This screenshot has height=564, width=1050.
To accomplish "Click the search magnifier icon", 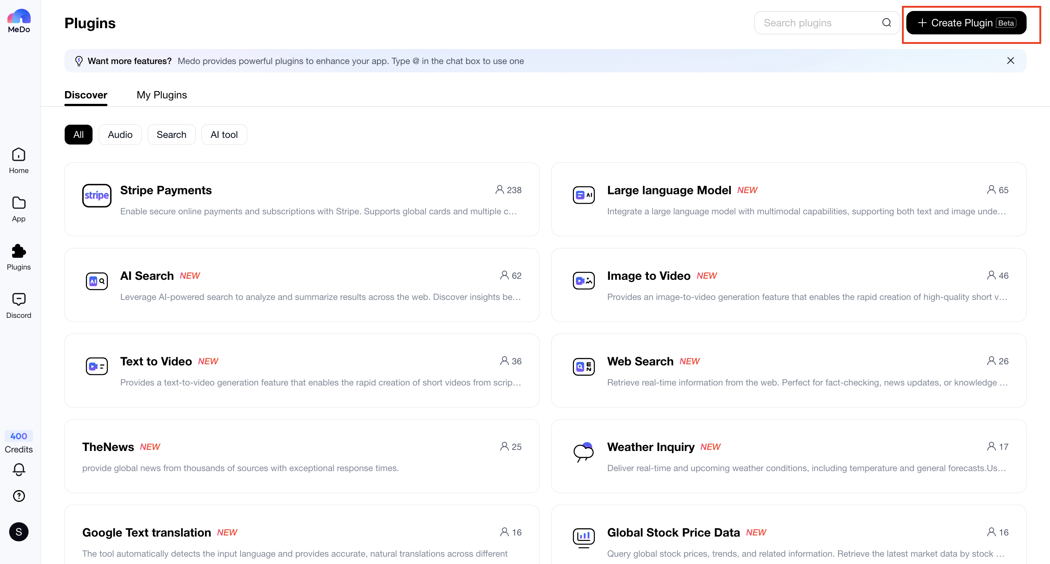I will 887,23.
